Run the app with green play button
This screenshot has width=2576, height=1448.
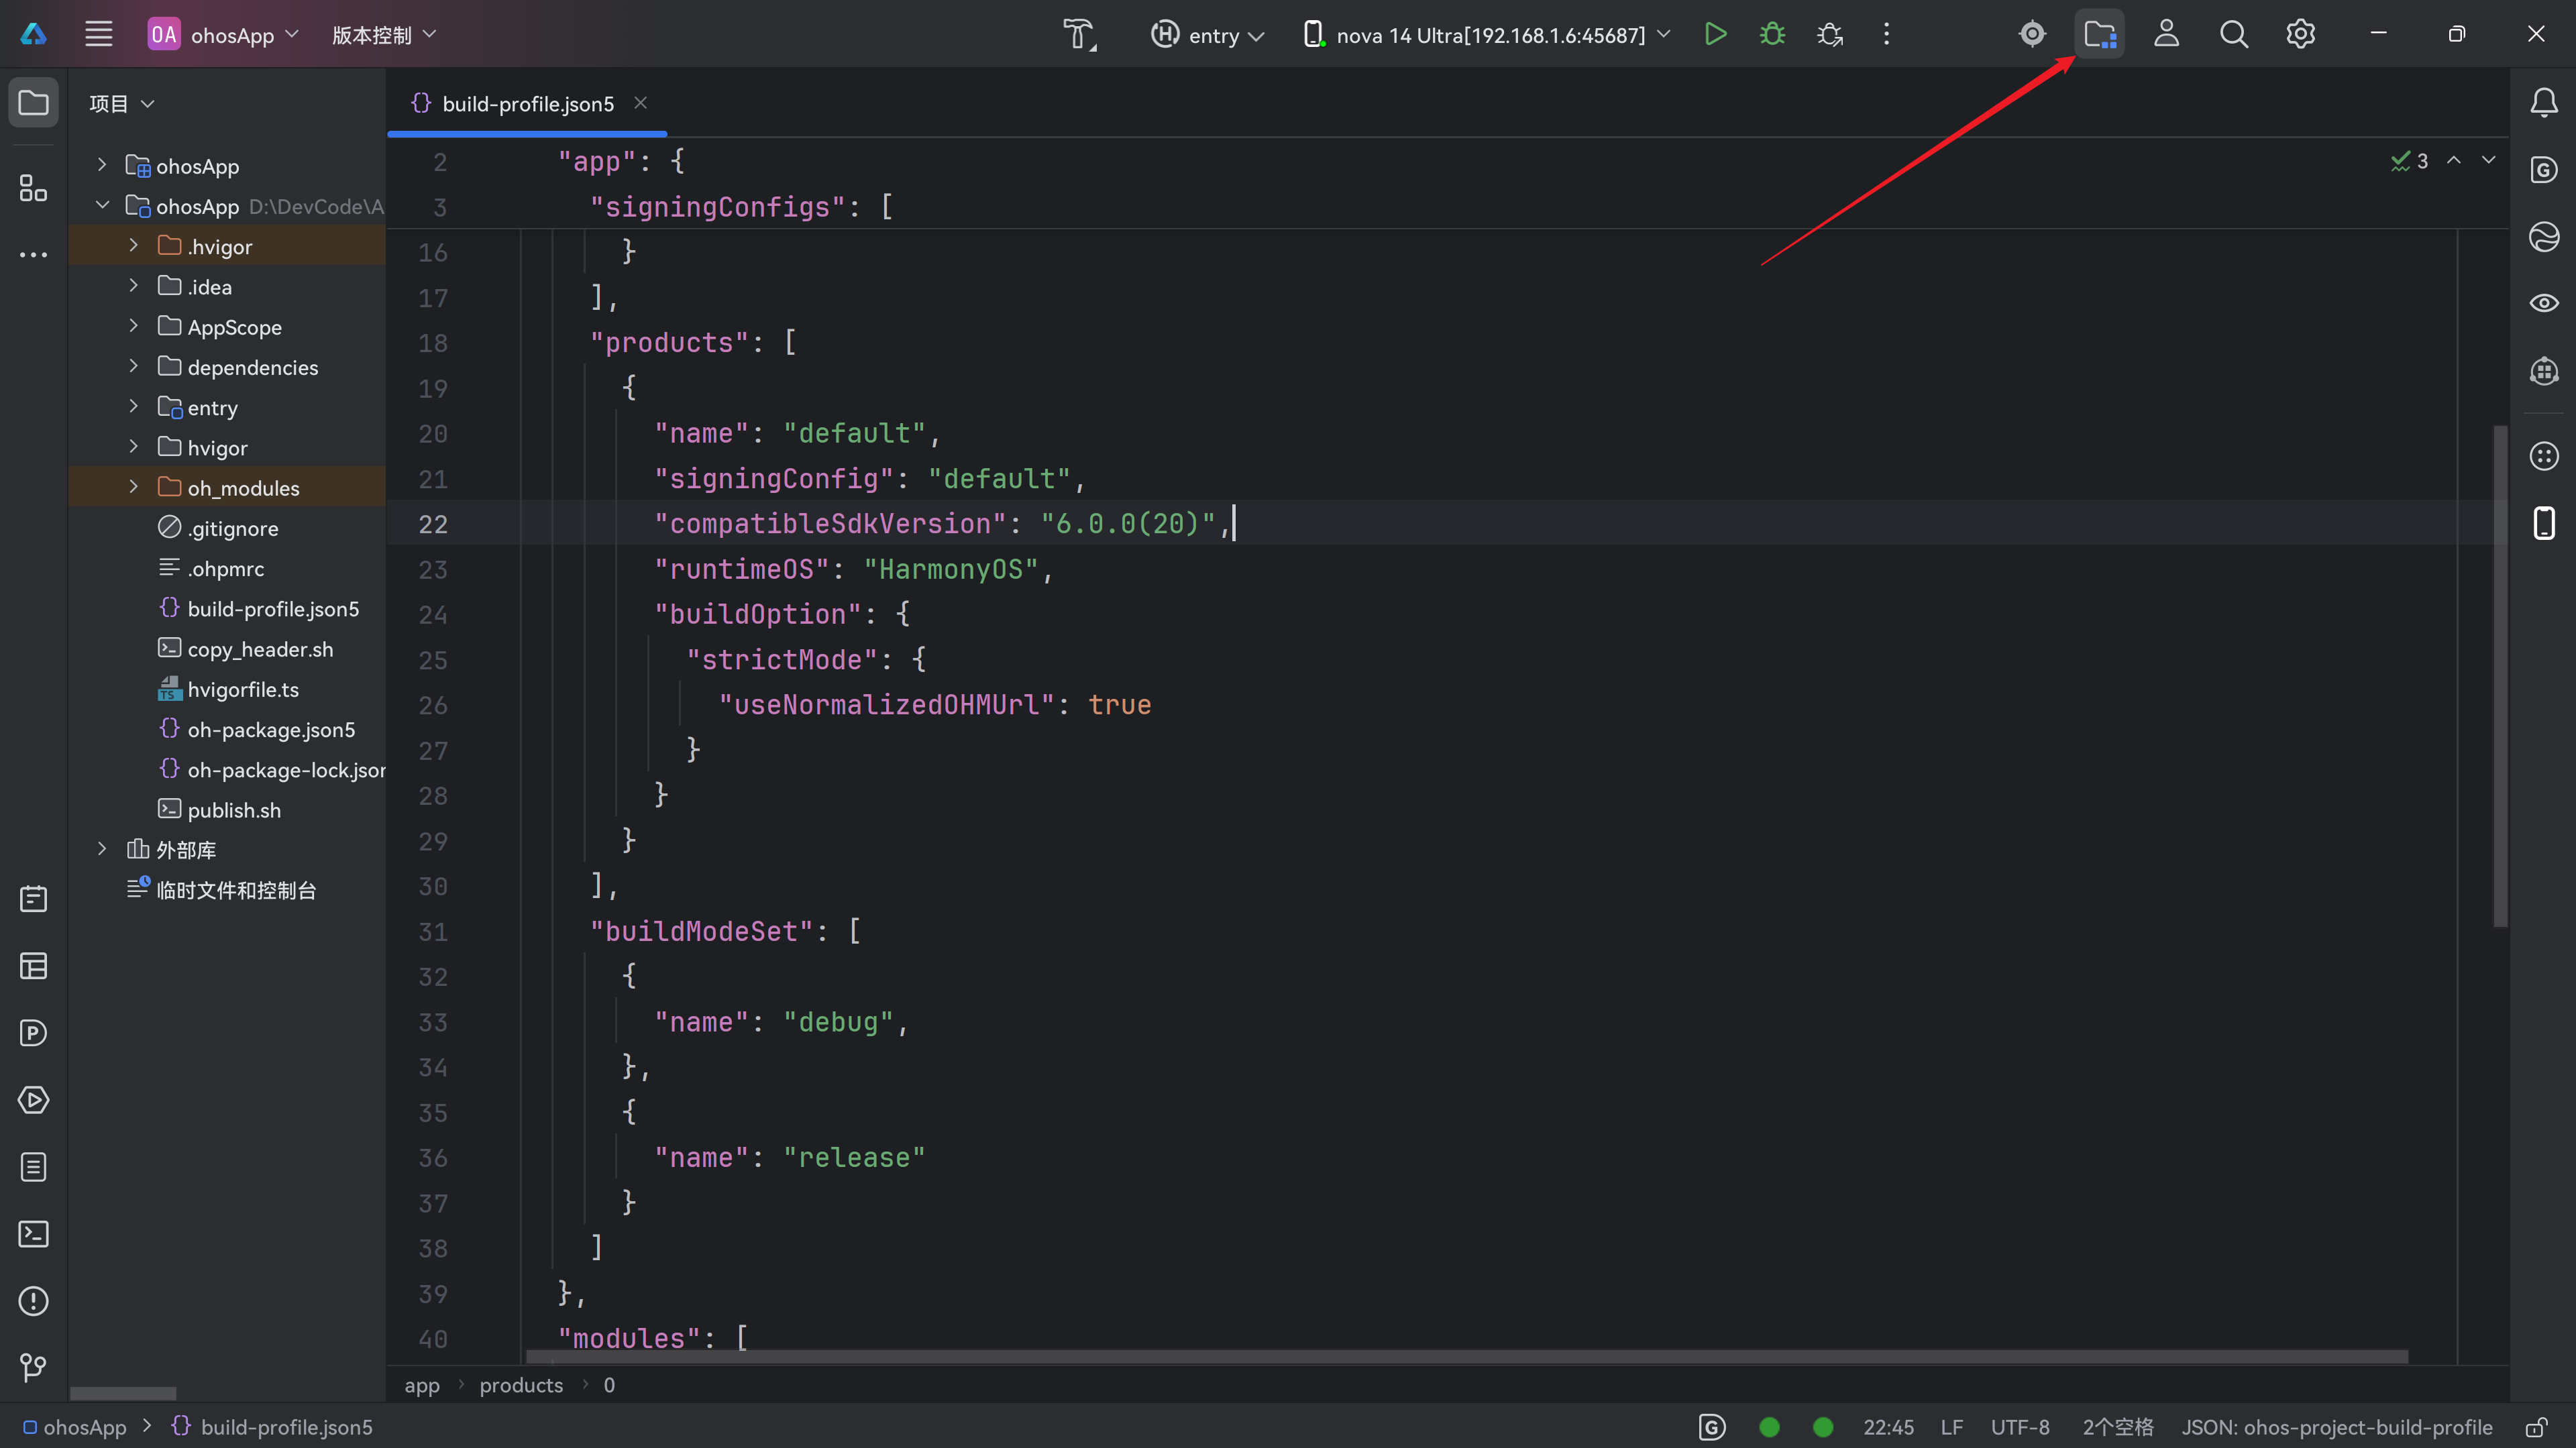(1715, 35)
